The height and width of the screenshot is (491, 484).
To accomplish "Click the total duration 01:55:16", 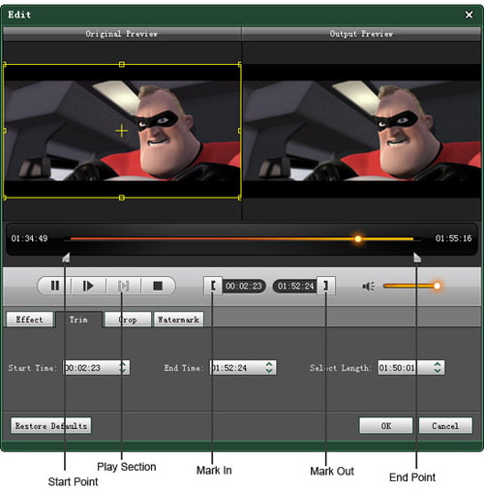I will click(x=453, y=238).
